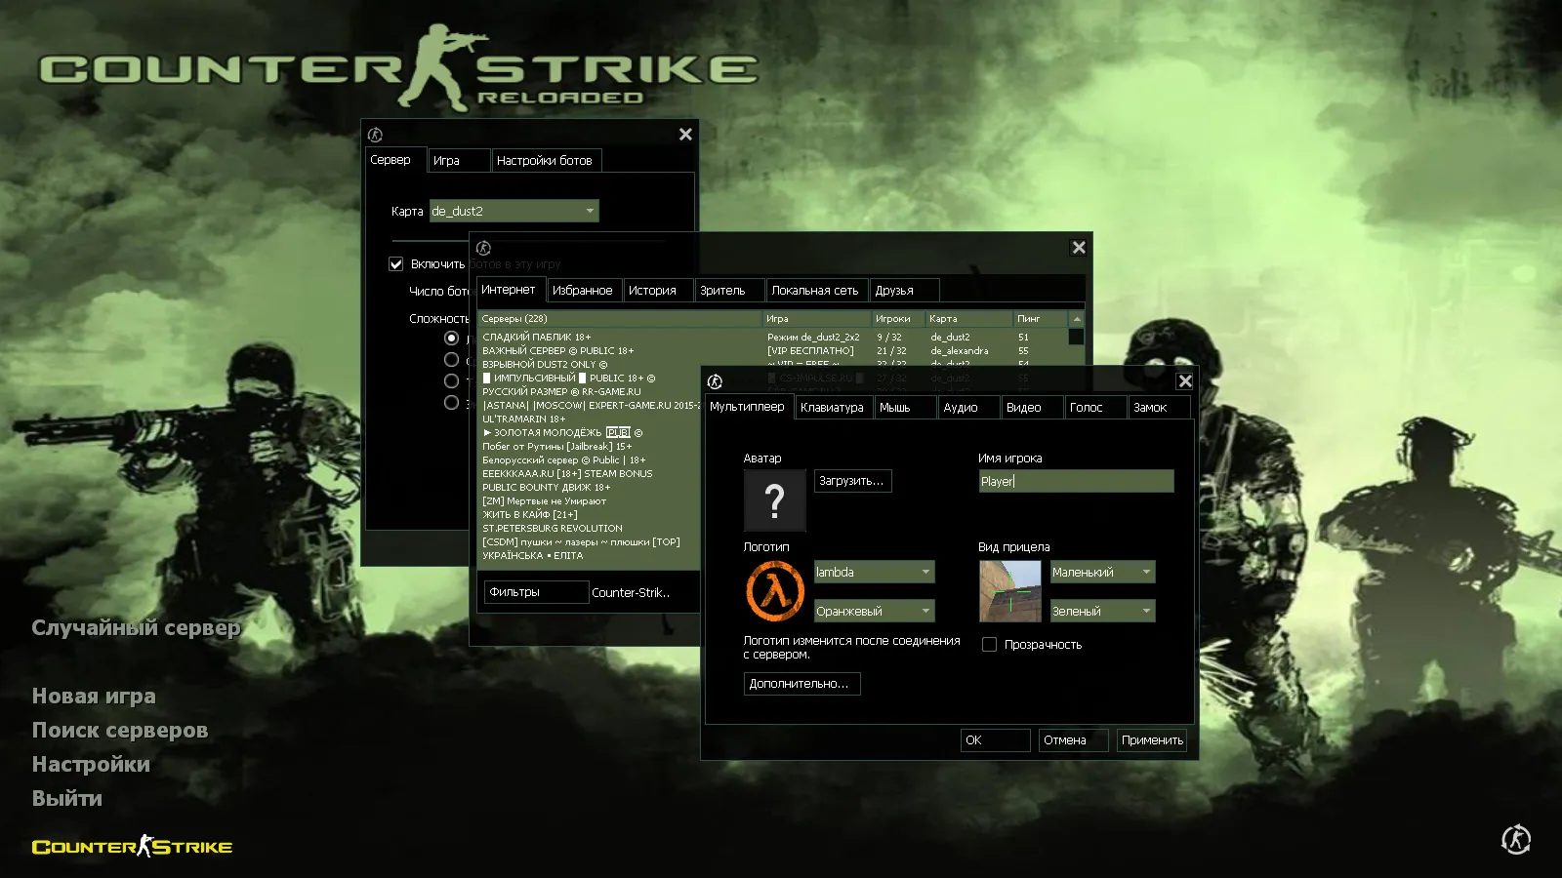Switch to the Избранное tab

[x=584, y=290]
